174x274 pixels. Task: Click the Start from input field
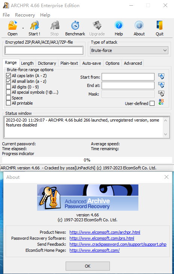pyautogui.click(x=128, y=77)
